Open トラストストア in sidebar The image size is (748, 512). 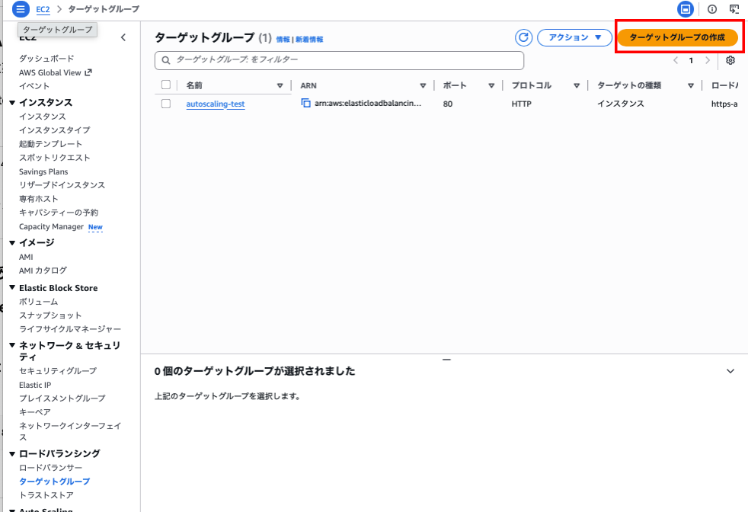(46, 494)
